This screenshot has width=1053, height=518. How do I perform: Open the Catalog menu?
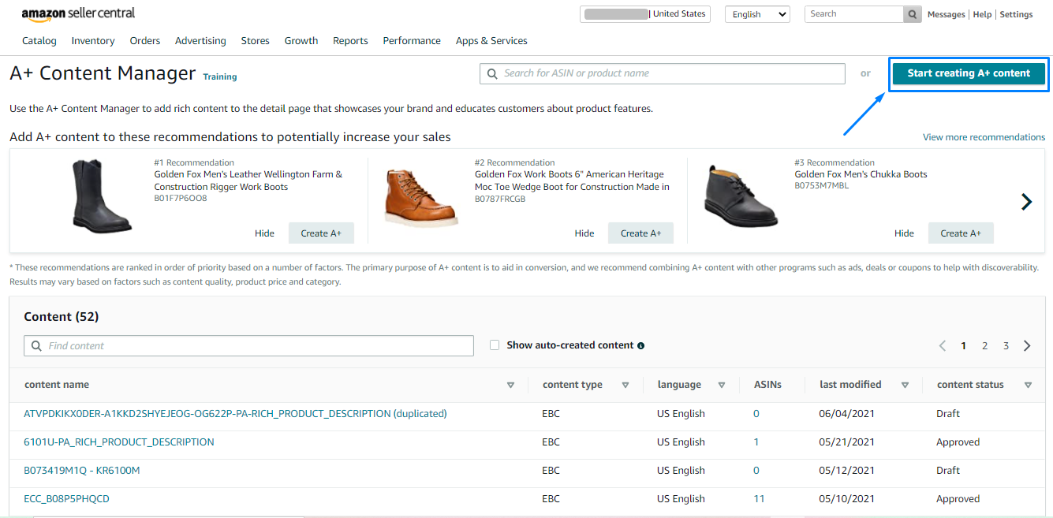click(x=39, y=41)
